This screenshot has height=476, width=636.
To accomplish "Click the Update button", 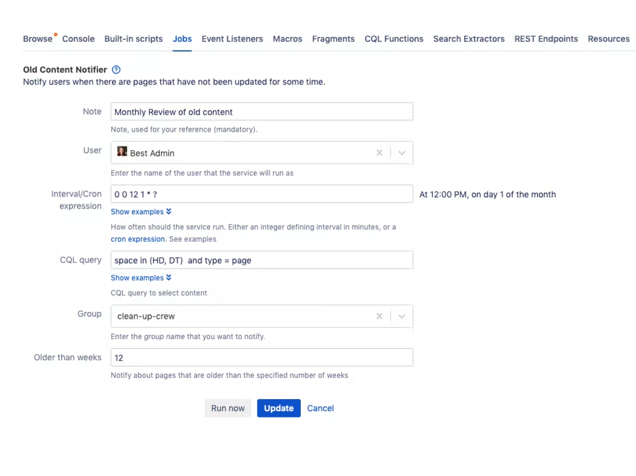I will click(279, 409).
